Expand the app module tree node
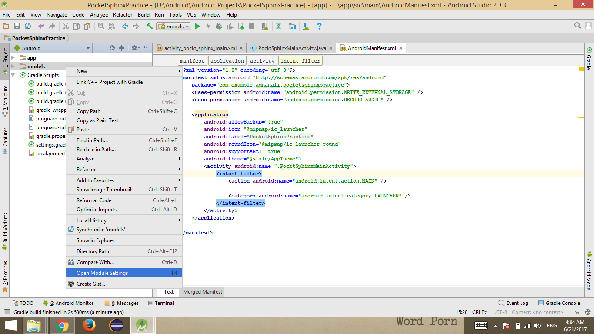Screen dimensions: 594x334 click(x=13, y=58)
